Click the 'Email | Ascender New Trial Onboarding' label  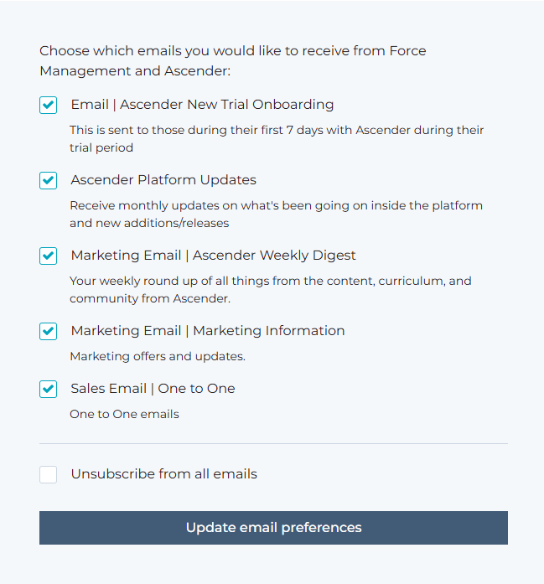pos(202,105)
